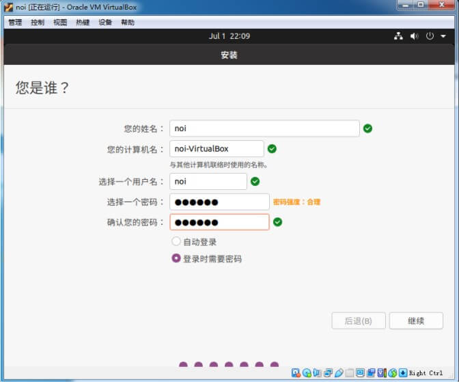Click the 您是谁？ heading
Screen dimensions: 459x382
[x=42, y=87]
